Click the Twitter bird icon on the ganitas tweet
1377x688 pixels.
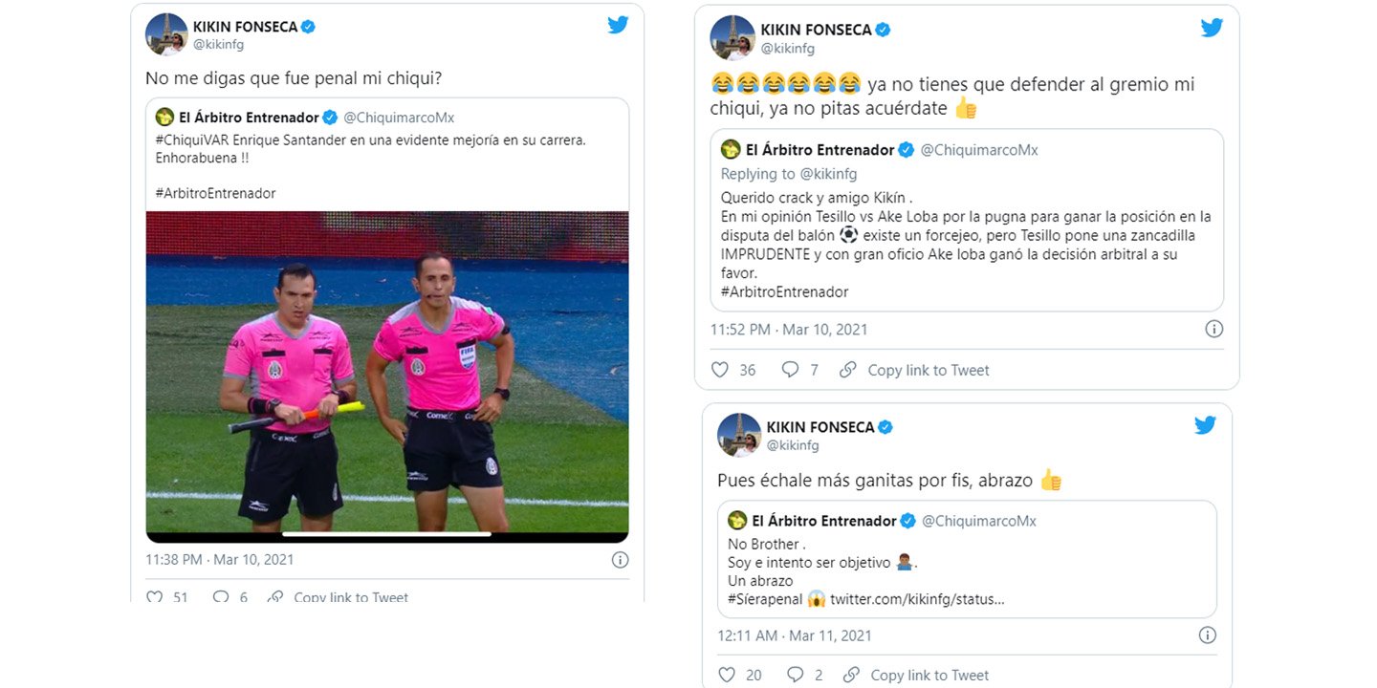pos(1205,425)
